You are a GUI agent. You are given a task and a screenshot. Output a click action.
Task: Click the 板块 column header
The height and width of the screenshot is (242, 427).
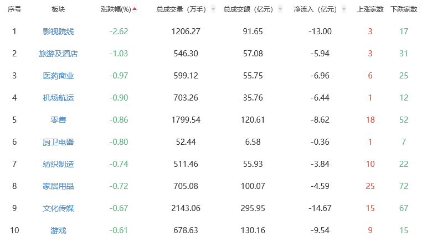58,9
